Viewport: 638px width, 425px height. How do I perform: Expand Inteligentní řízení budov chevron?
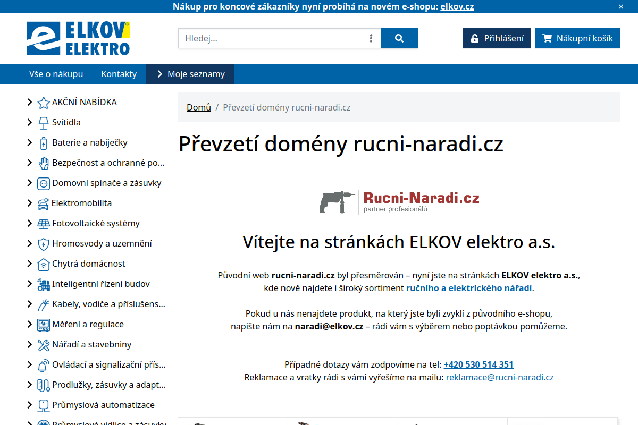point(30,284)
